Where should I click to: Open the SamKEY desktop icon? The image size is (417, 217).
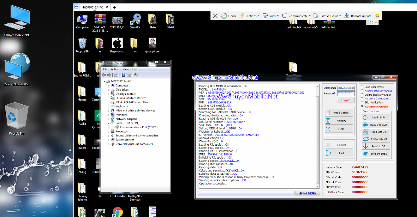[135, 21]
